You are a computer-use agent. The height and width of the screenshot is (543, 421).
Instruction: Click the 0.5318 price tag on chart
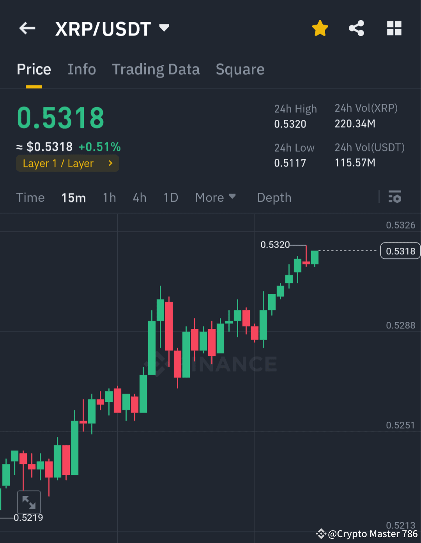[x=400, y=251]
